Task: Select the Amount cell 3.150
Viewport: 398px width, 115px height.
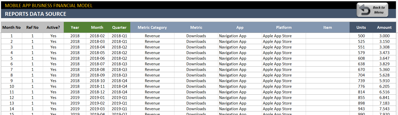Action: pyautogui.click(x=384, y=42)
